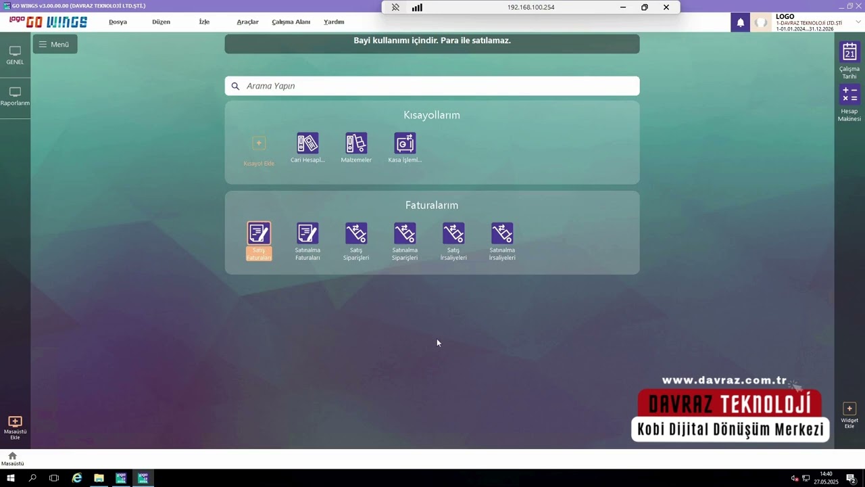
Task: Click Masaüstü Ekle icon
Action: point(15,421)
